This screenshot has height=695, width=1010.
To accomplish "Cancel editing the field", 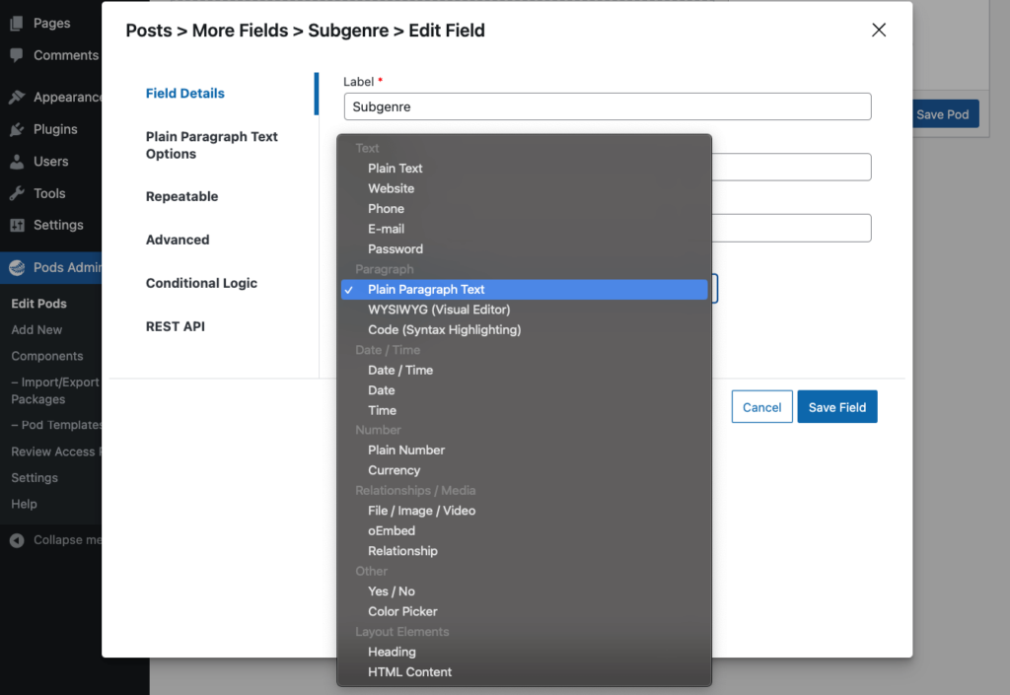I will click(761, 406).
